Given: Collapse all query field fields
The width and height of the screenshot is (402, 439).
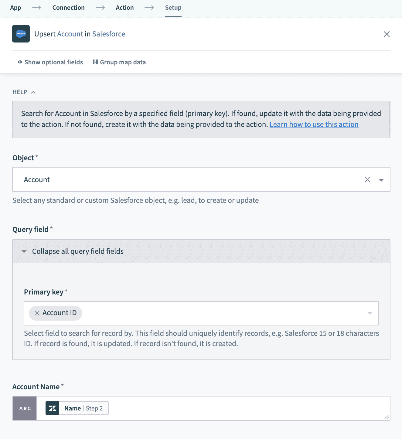Looking at the screenshot, I should (24, 251).
